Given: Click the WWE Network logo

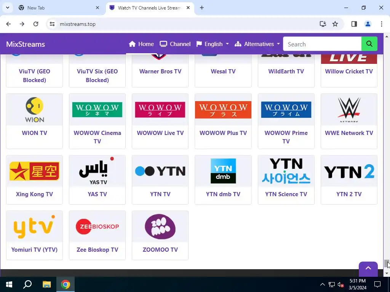Looking at the screenshot, I should click(349, 110).
